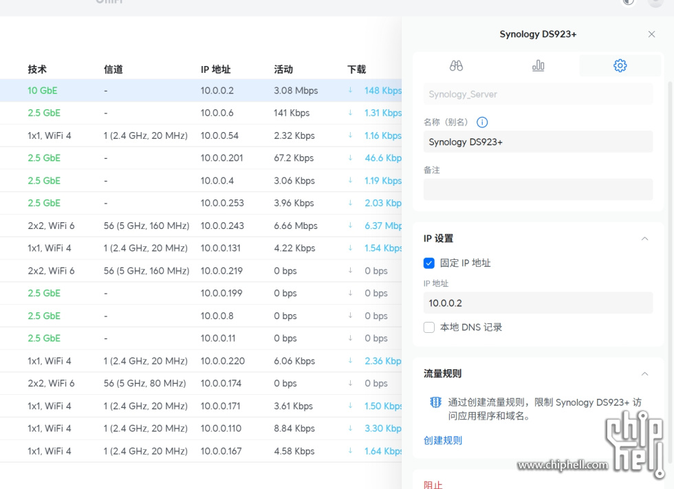Screen dimensions: 674x489
Task: Uncheck the fixed IP address checkbox
Action: click(x=429, y=263)
